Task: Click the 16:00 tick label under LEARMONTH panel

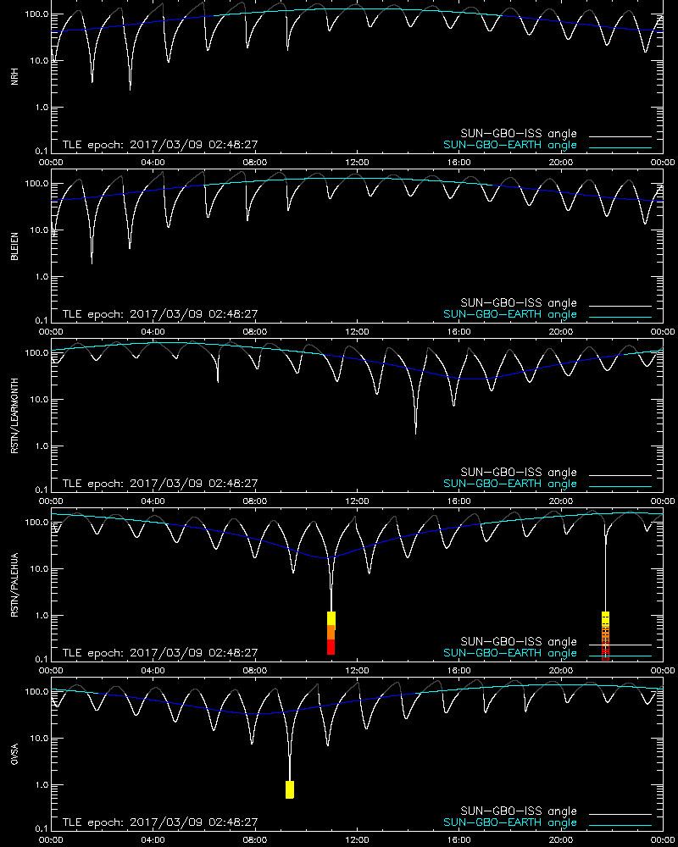Action: click(x=459, y=501)
